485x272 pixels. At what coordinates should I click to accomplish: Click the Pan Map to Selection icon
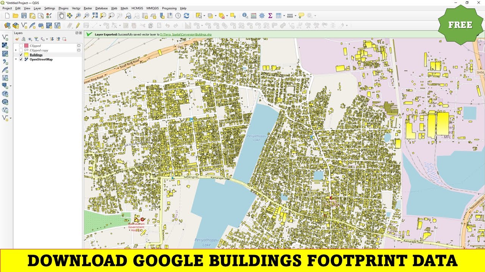tap(70, 15)
